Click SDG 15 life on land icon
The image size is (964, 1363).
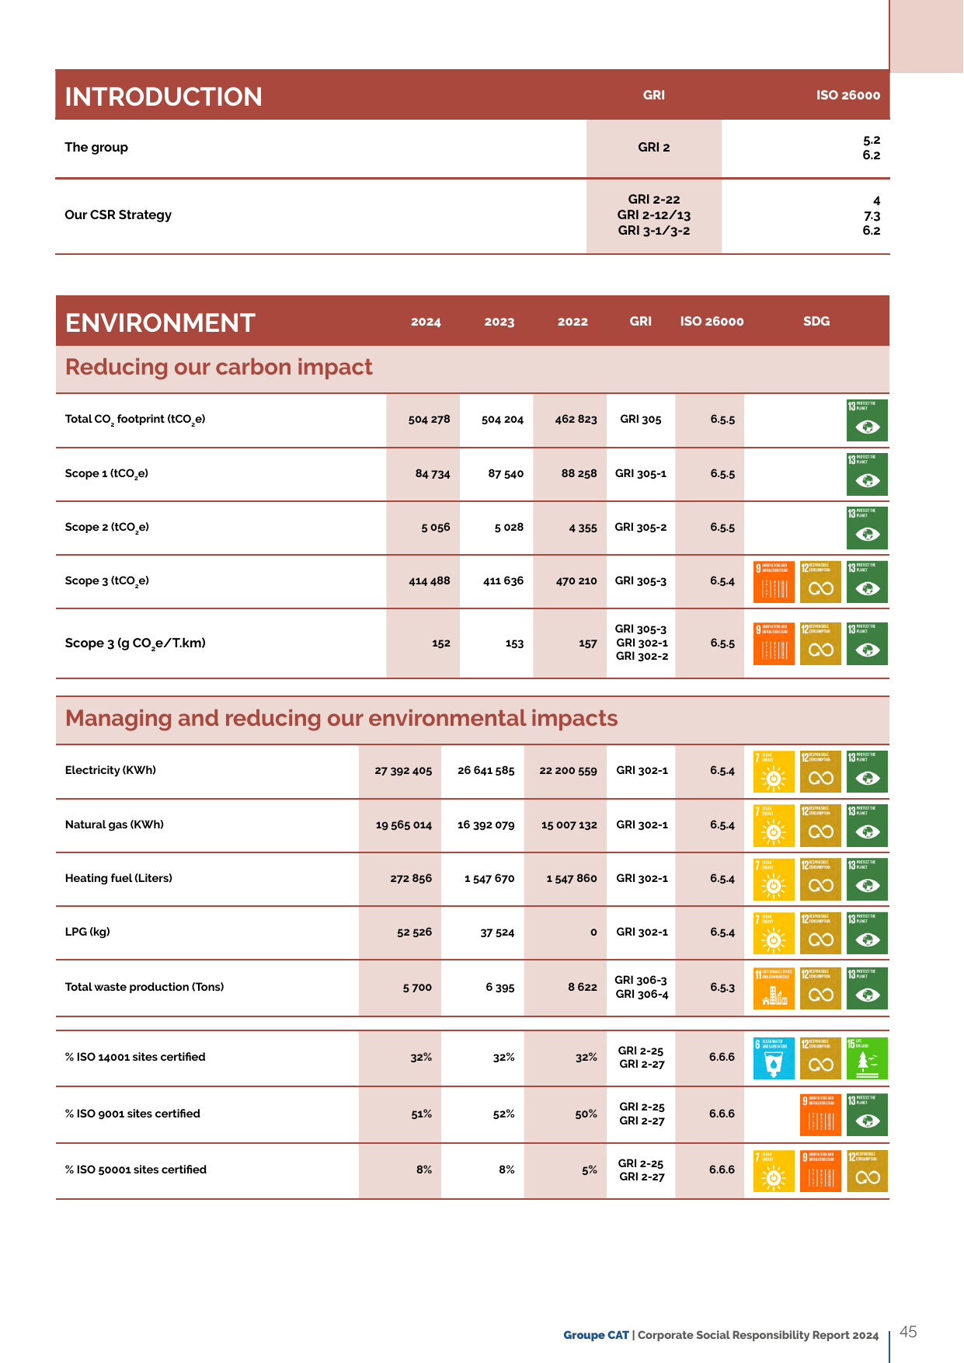pos(867,1058)
